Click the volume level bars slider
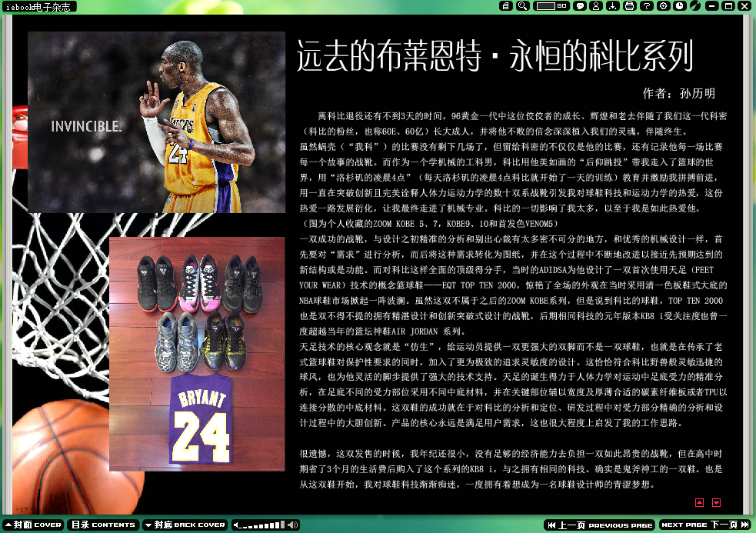The width and height of the screenshot is (756, 533). 262,525
